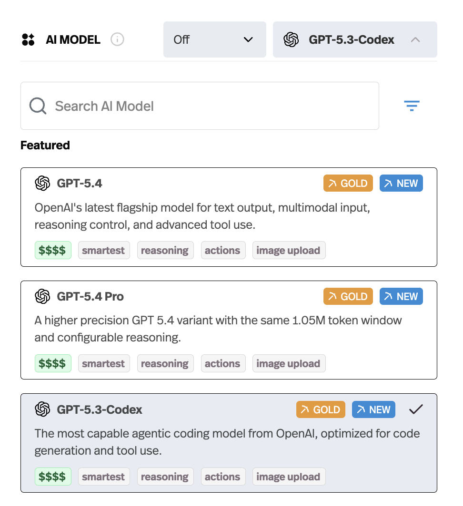Viewport: 463px width, 506px height.
Task: Toggle the GOLD badge on GPT-5.4
Action: point(348,183)
